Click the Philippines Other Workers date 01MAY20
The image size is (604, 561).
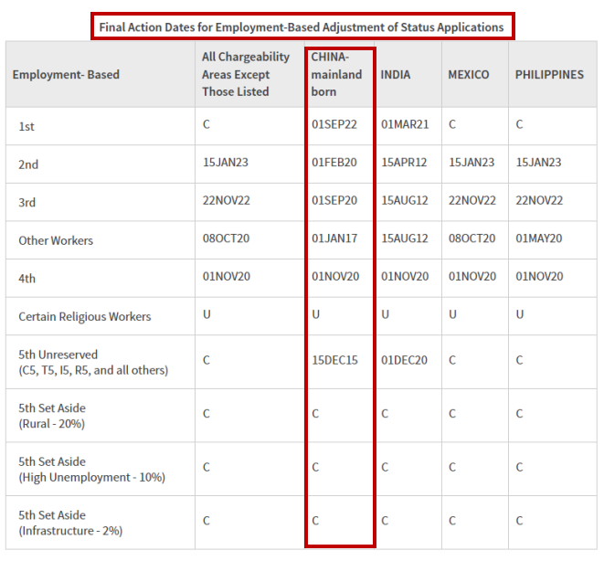(x=539, y=238)
